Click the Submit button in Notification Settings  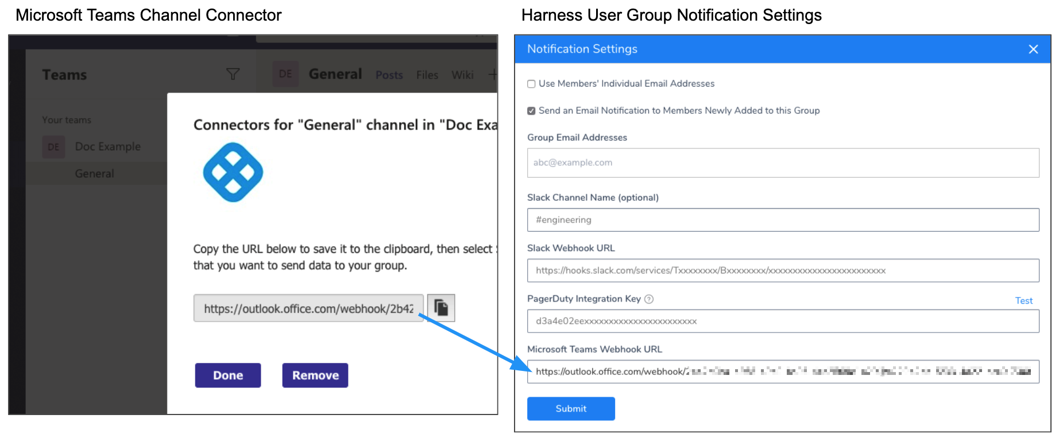point(571,409)
